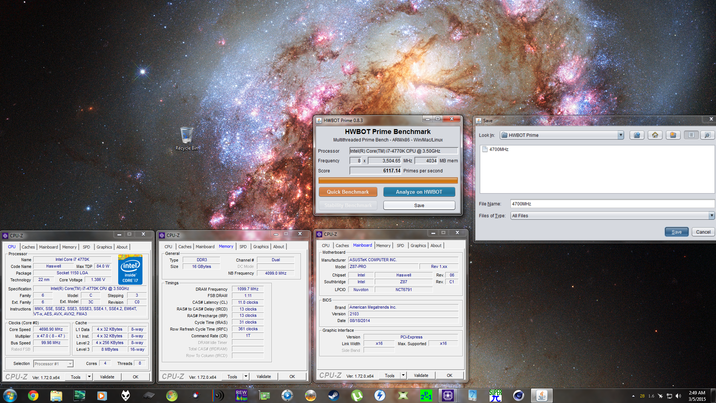Open the Recycle Bin desktop icon
Screen dimensions: 716x403
(x=187, y=139)
